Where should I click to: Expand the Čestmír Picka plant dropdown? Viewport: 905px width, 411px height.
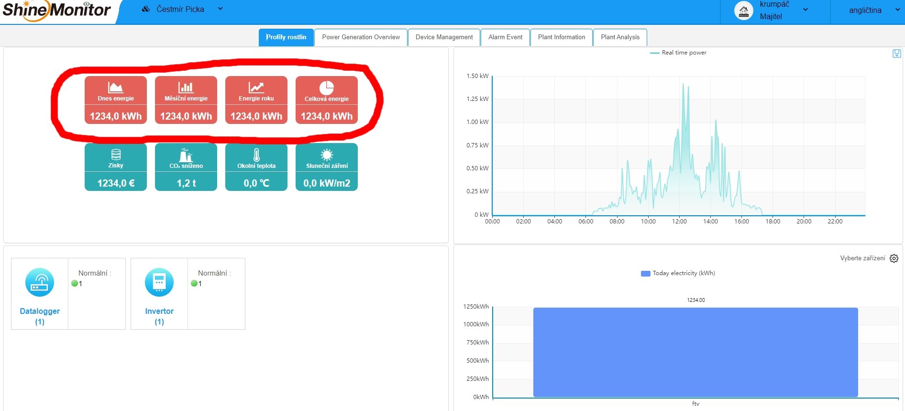(220, 9)
